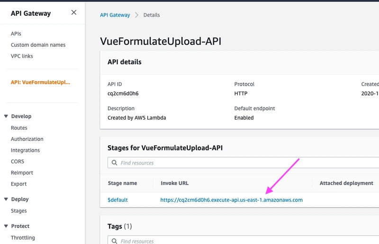Open Authorization under Develop
Image resolution: width=379 pixels, height=244 pixels.
tap(27, 139)
